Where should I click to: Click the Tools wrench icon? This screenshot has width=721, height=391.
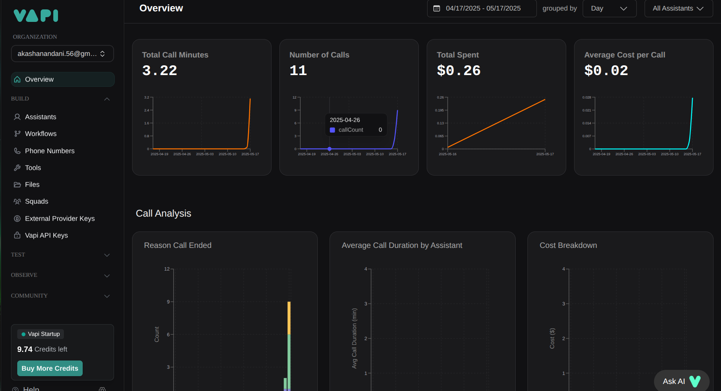coord(17,168)
